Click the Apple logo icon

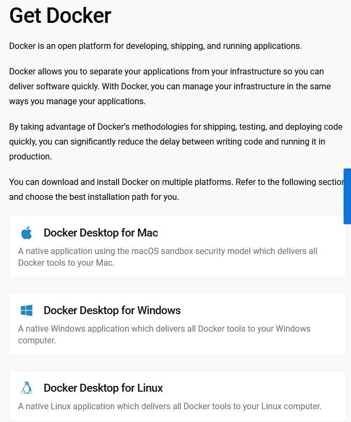click(27, 233)
